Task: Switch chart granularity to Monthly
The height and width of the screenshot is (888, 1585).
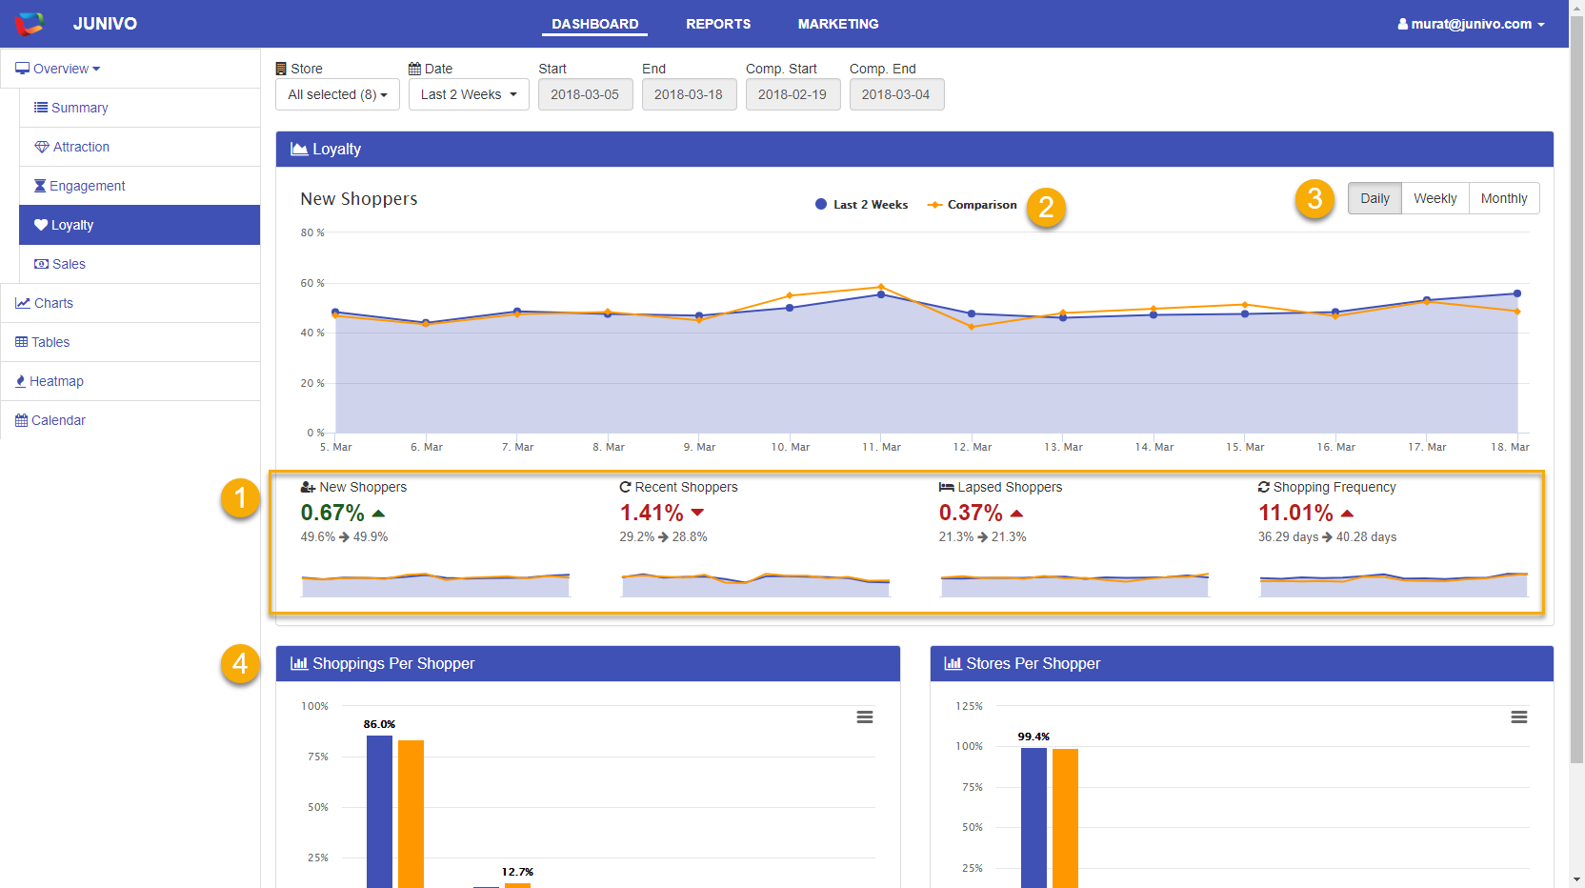Action: [x=1503, y=198]
